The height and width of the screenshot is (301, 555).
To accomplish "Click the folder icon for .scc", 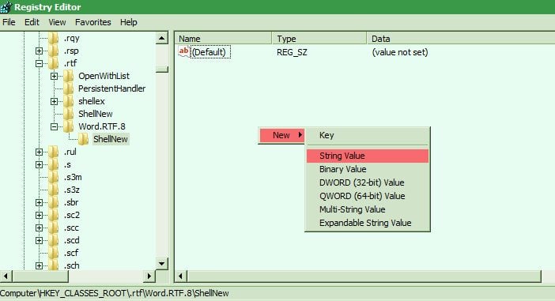I will pos(54,228).
